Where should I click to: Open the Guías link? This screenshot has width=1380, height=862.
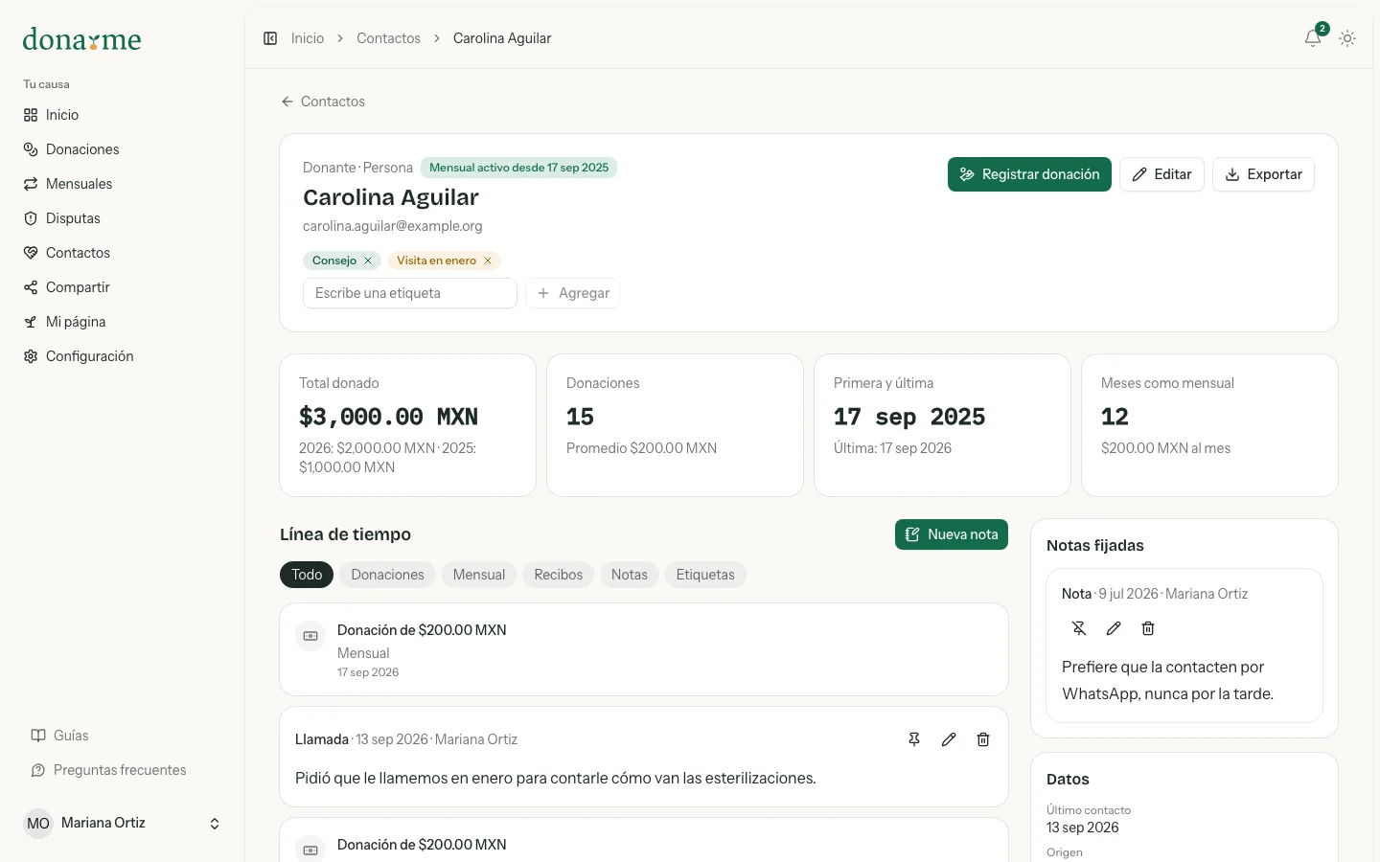click(x=59, y=736)
